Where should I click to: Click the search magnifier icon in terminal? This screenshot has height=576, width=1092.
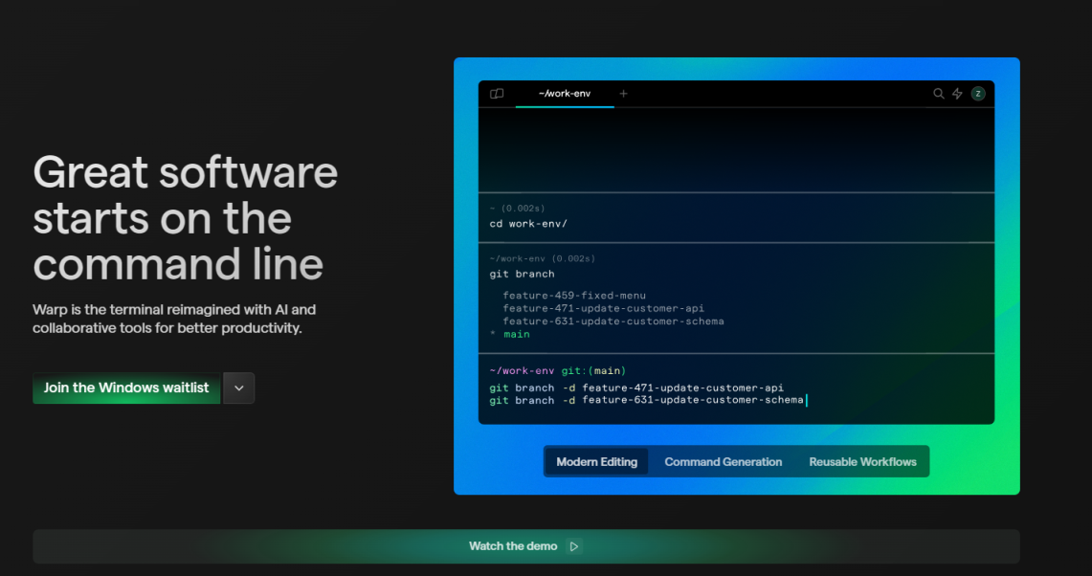click(x=939, y=94)
